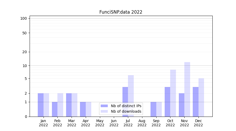Screen dimensions: 236x131
Task: Select the 'Aug 2022' x-axis label
Action: coord(142,123)
